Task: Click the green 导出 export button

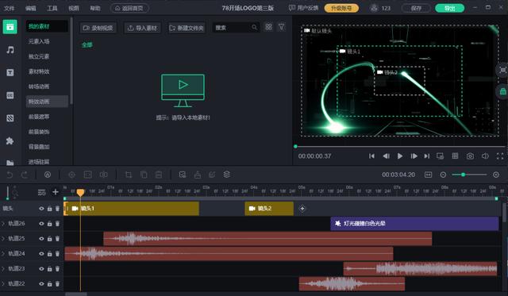Action: 450,8
